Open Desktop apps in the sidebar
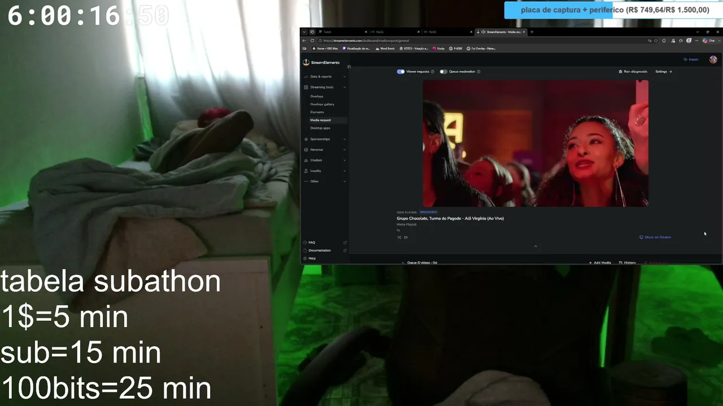The width and height of the screenshot is (723, 406). 320,128
